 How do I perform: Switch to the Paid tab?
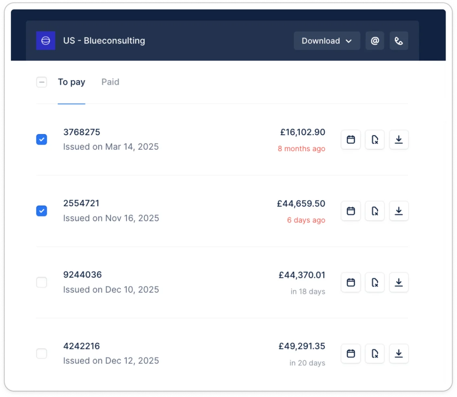point(110,82)
